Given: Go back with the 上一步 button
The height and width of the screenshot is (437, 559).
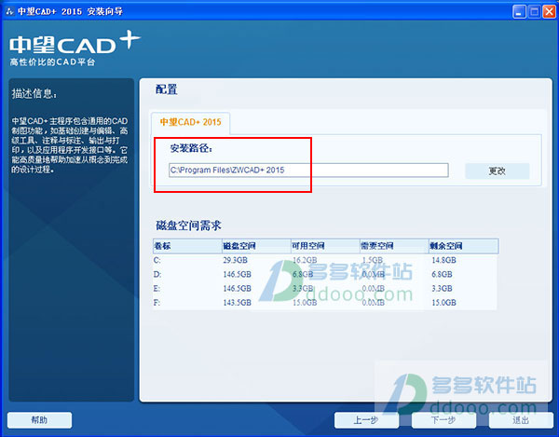Looking at the screenshot, I should [366, 420].
